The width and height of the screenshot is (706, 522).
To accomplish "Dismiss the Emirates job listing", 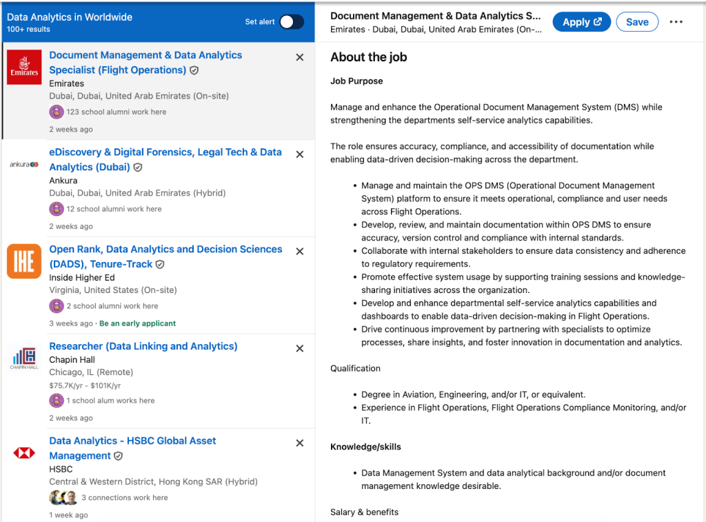I will [299, 57].
